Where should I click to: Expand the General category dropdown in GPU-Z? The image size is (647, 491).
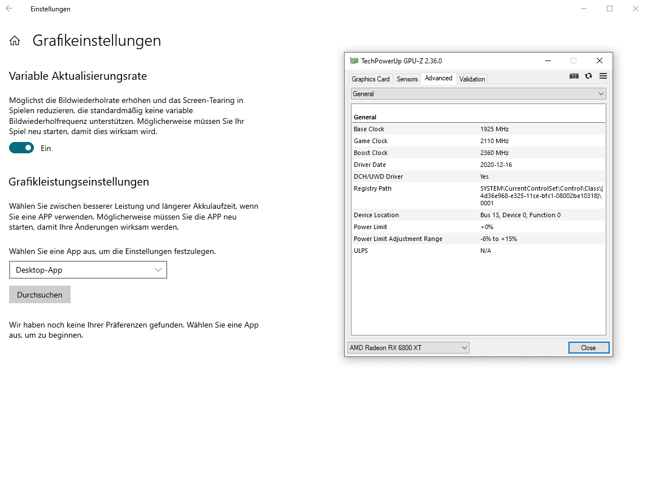tap(478, 94)
